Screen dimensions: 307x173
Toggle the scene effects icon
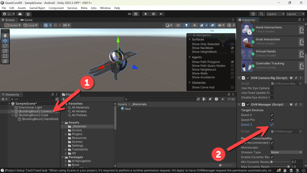click(202, 25)
